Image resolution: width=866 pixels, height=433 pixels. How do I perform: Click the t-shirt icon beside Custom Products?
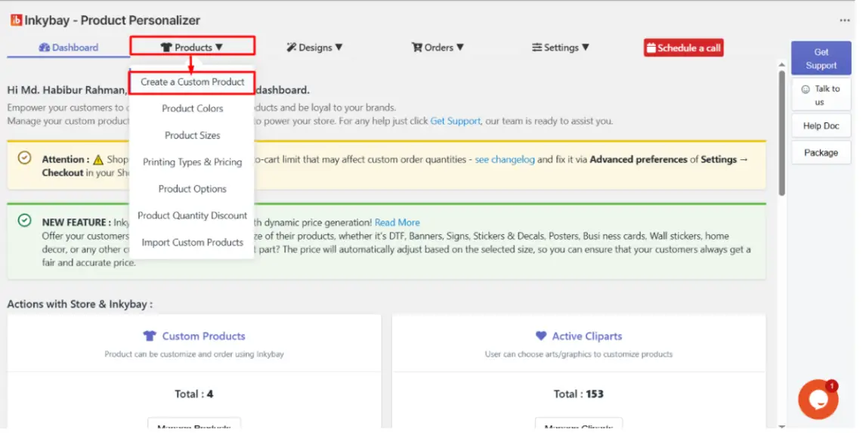point(150,336)
